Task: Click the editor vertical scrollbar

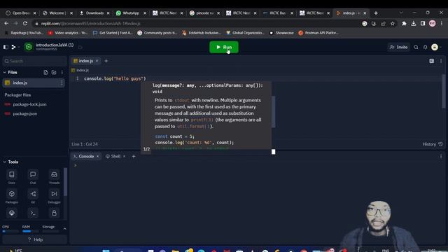Action: pos(444,92)
